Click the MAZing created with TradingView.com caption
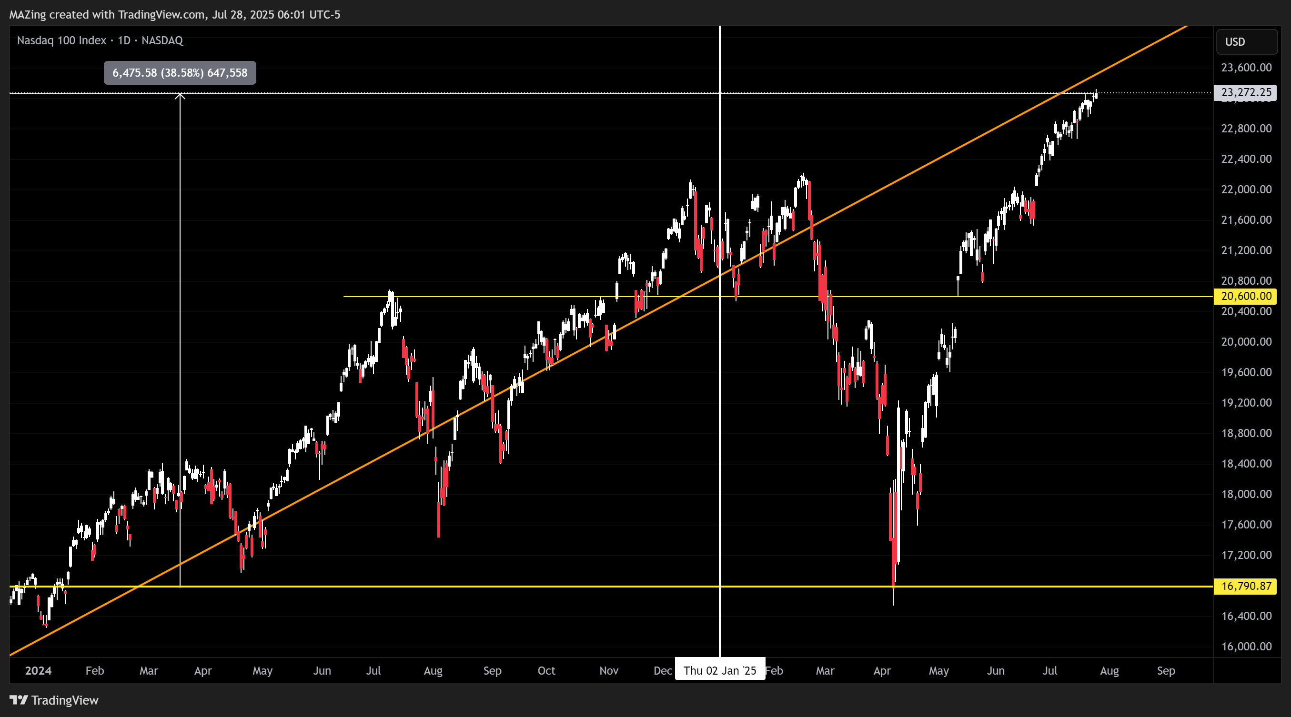 pyautogui.click(x=175, y=14)
